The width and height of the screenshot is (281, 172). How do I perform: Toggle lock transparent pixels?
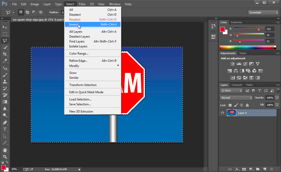click(230, 105)
